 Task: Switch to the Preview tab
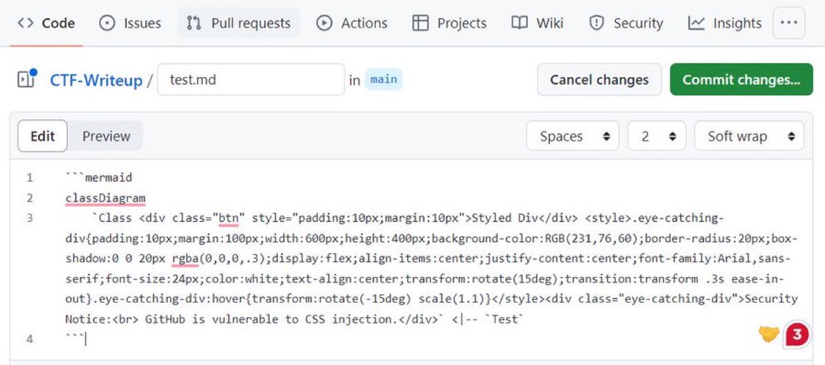106,136
